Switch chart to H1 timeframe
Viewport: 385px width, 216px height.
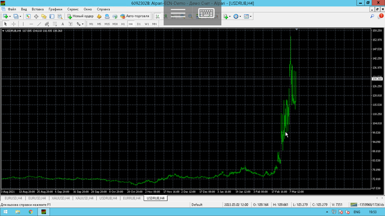123,24
